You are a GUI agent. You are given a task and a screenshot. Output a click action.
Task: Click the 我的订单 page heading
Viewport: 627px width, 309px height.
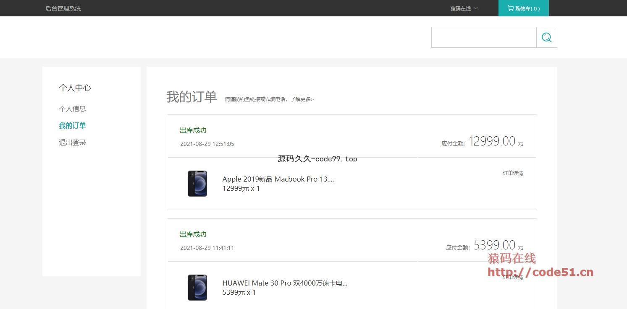pos(192,97)
